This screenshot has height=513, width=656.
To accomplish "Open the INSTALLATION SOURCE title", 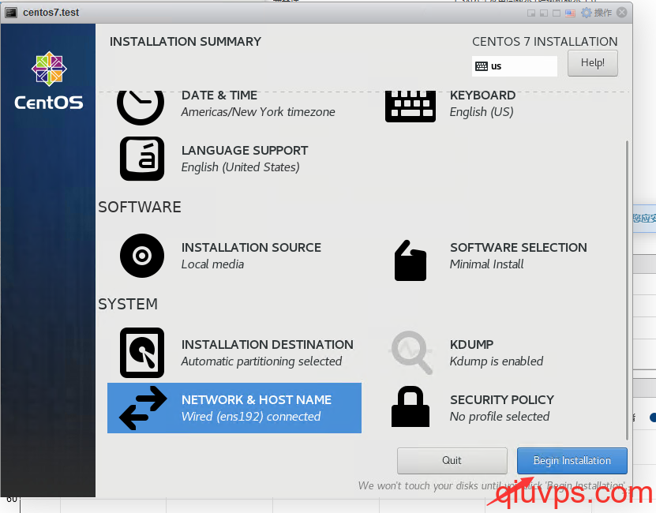I will click(x=252, y=248).
